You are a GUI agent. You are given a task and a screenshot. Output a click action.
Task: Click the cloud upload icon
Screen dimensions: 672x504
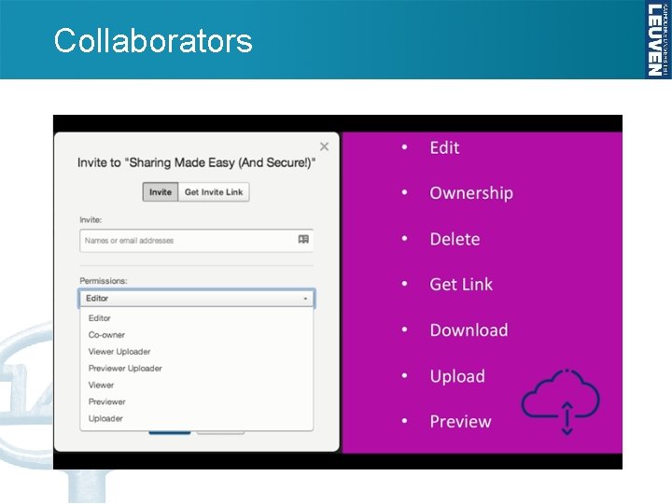[561, 401]
